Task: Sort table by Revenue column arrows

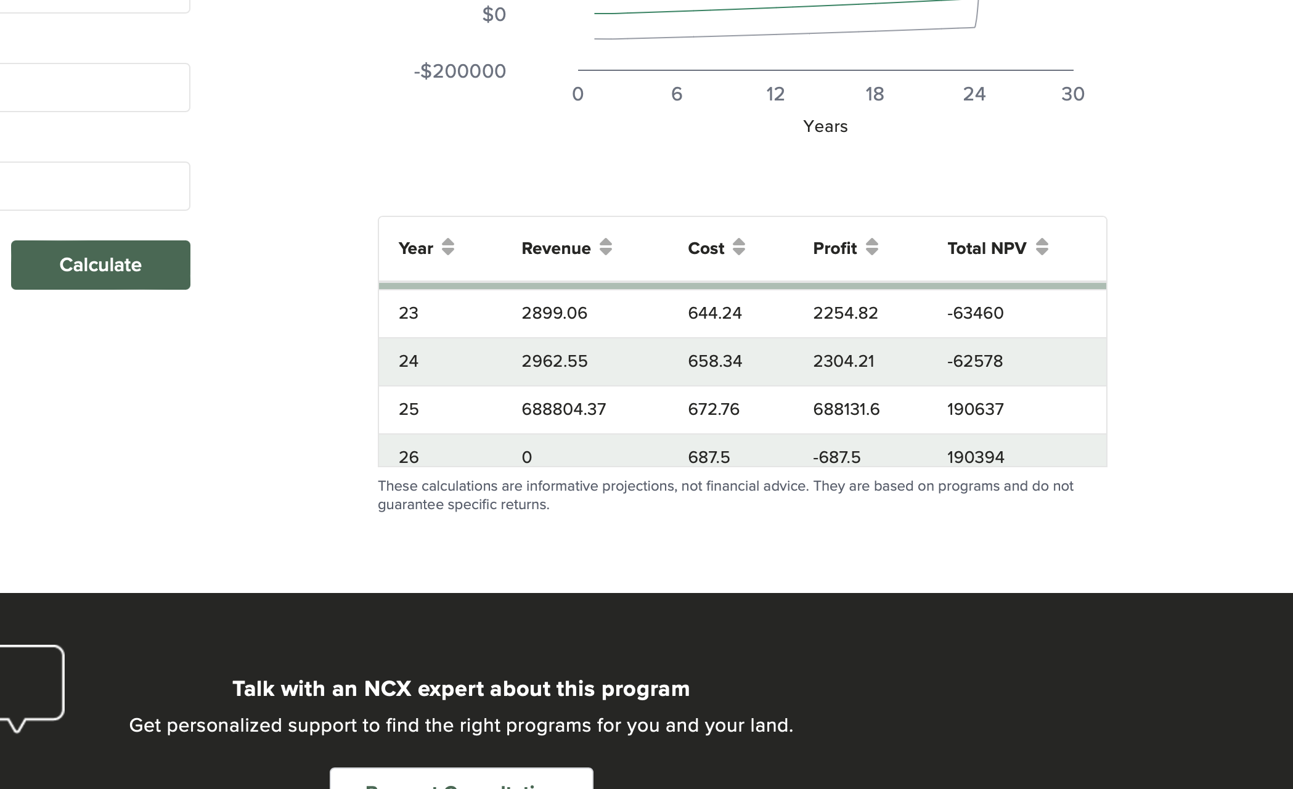Action: tap(606, 247)
